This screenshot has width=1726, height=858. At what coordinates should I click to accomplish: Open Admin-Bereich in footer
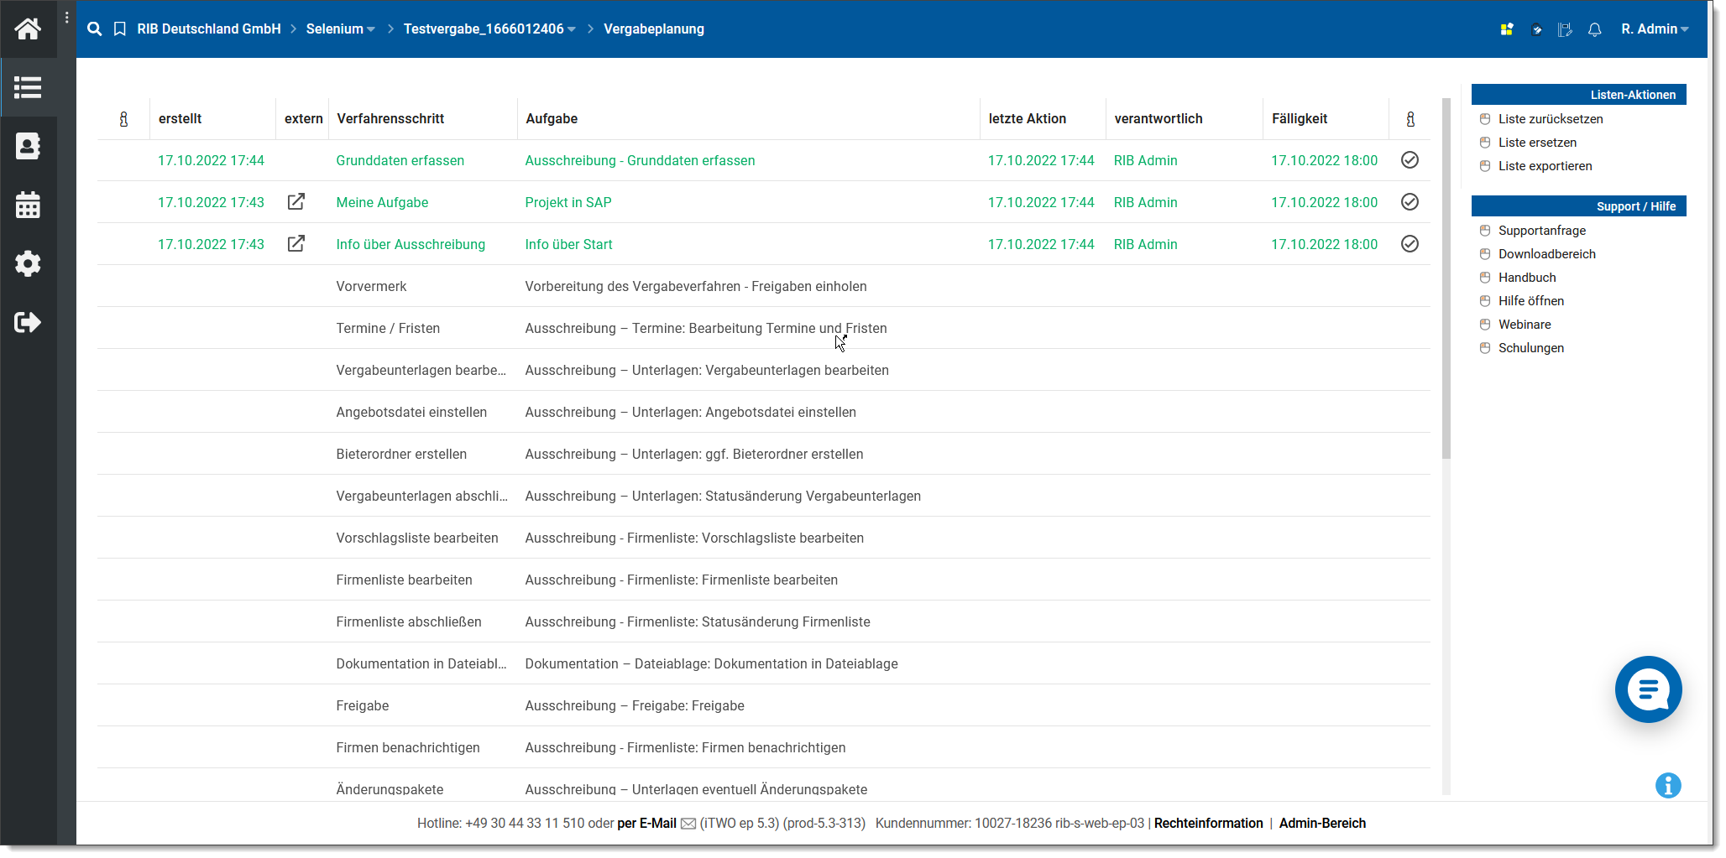tap(1322, 824)
